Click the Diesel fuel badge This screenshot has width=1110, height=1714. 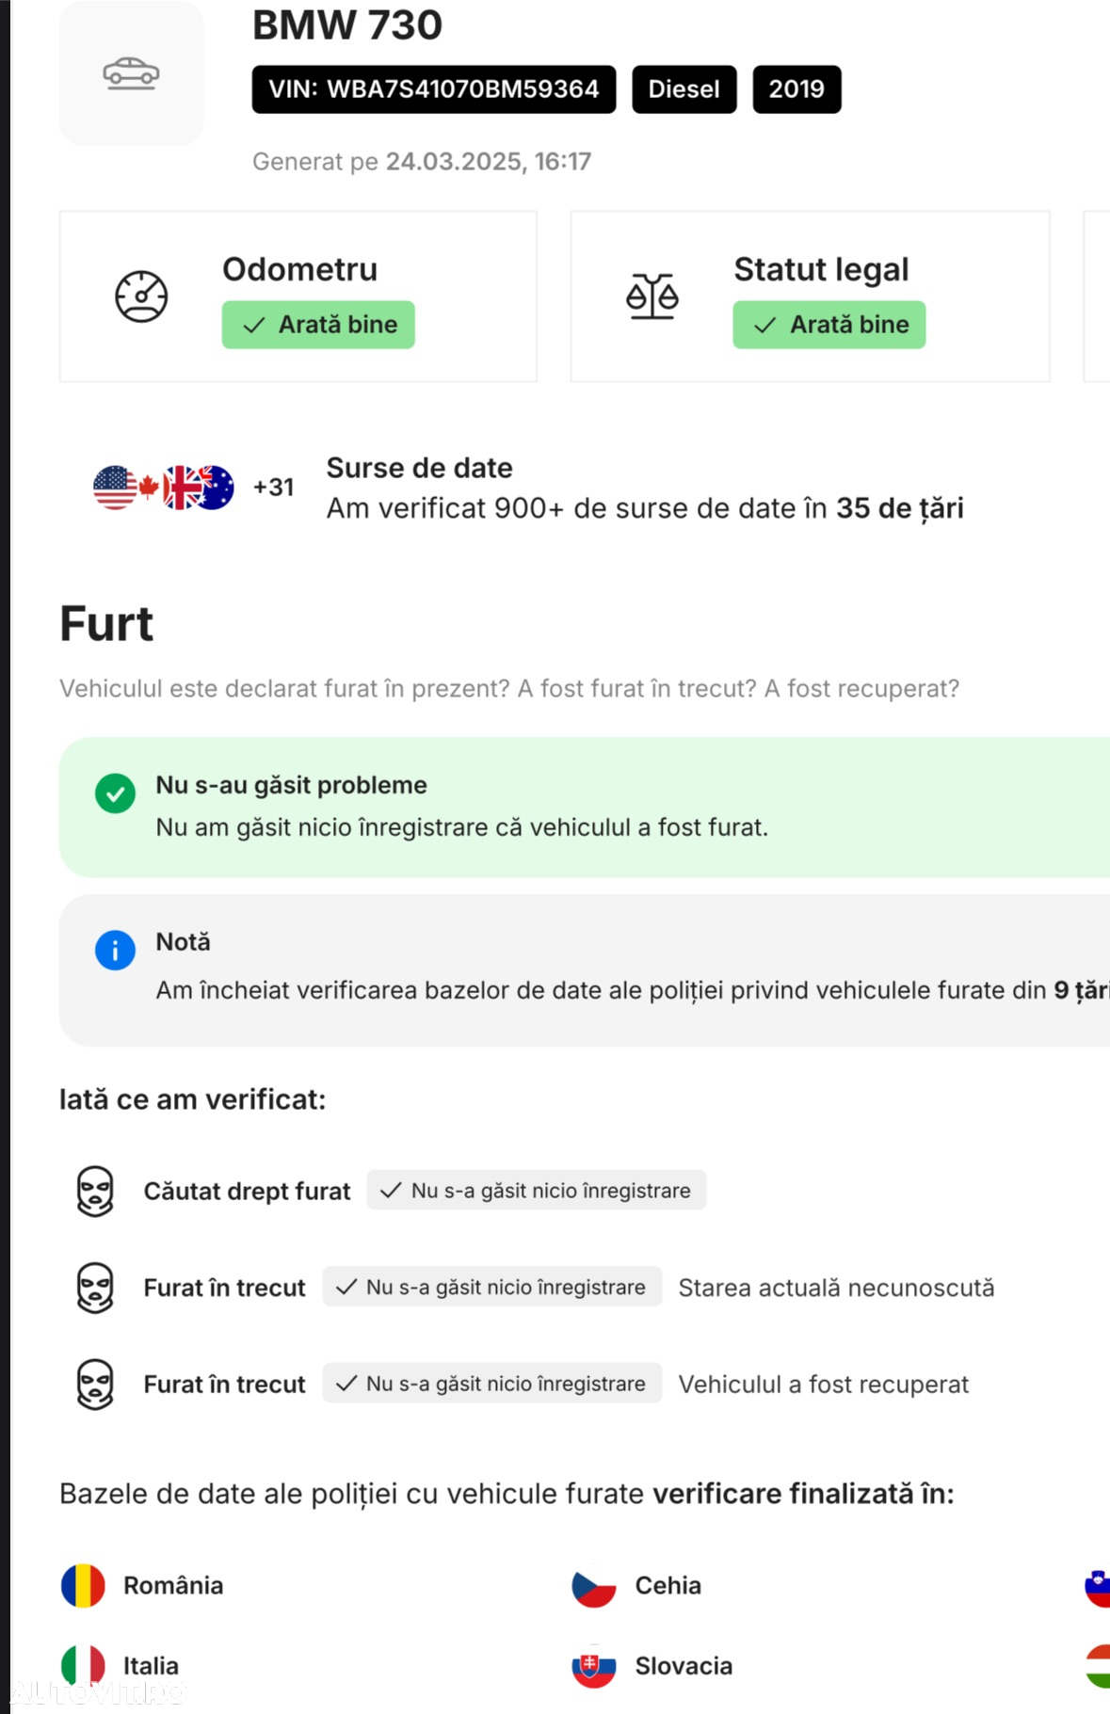pyautogui.click(x=684, y=89)
